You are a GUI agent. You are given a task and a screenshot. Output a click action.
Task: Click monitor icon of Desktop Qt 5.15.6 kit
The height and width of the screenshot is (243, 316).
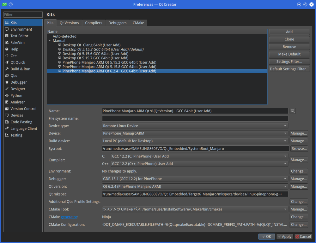(x=60, y=54)
